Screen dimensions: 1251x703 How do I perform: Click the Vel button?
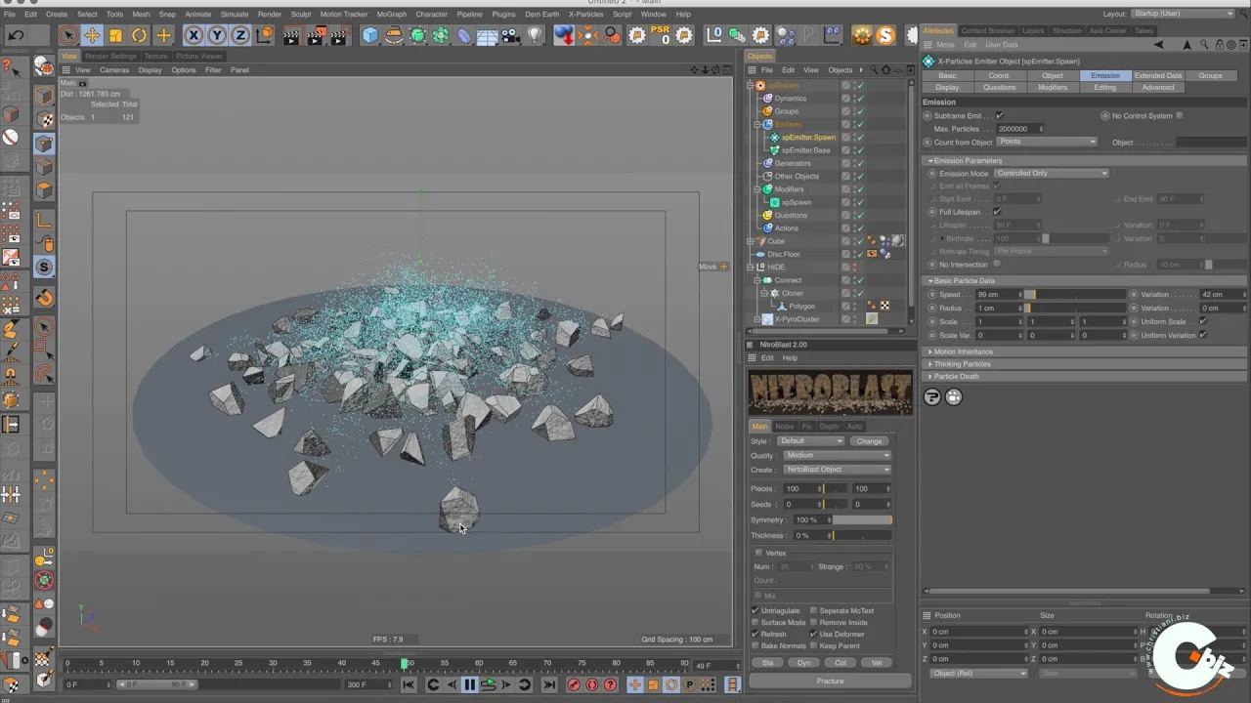[x=876, y=662]
